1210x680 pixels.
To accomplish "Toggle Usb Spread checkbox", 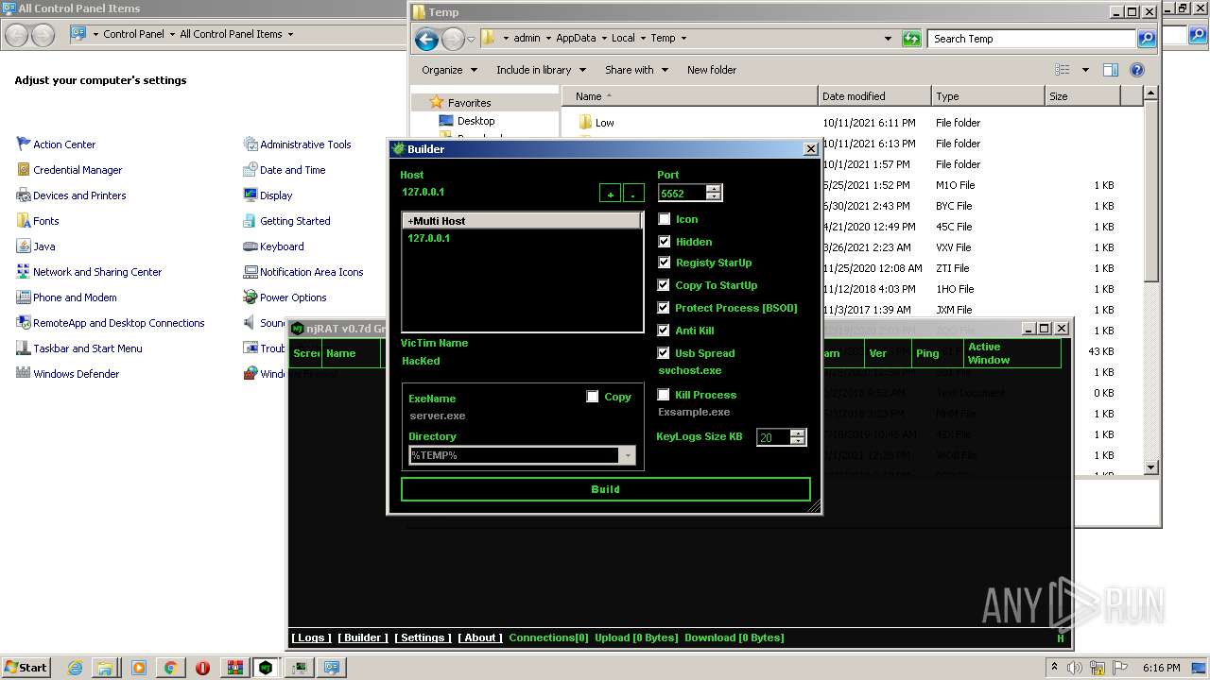I will tap(665, 353).
